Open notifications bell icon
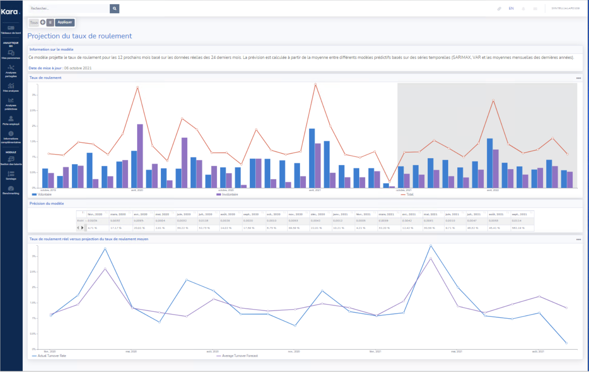The height and width of the screenshot is (372, 589). click(x=523, y=9)
